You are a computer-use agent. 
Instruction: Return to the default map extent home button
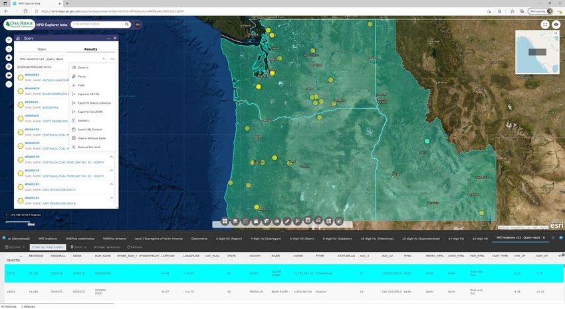[x=9, y=58]
